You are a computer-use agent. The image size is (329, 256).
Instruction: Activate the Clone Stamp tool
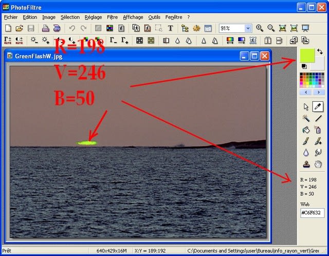[306, 164]
